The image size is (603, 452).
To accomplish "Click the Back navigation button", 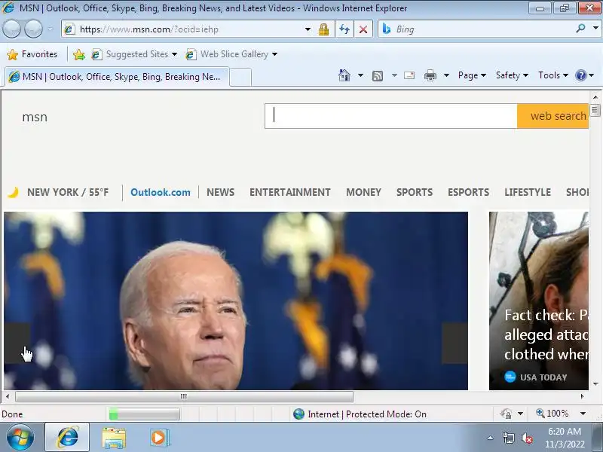I will (x=11, y=29).
